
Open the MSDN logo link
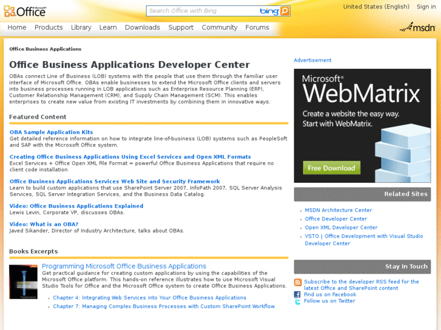[417, 27]
